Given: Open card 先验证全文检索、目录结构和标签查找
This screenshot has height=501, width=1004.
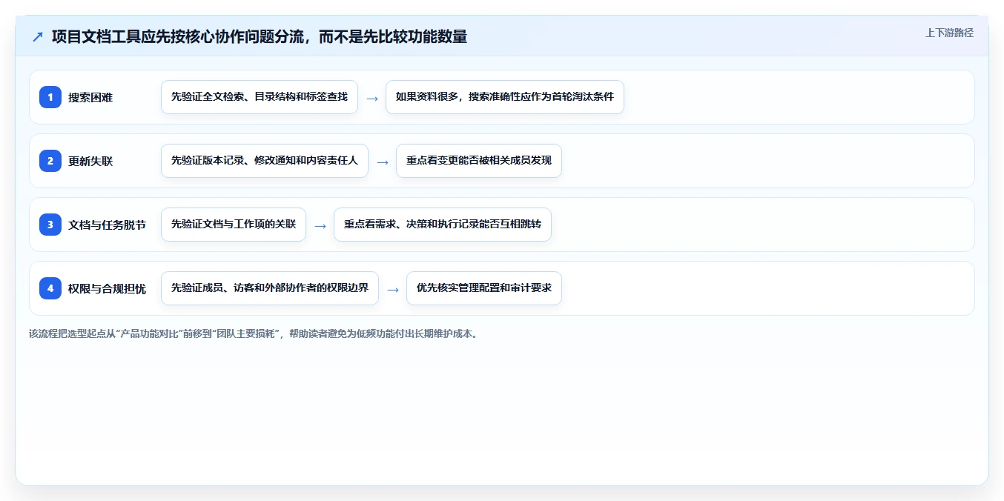Looking at the screenshot, I should pos(260,97).
